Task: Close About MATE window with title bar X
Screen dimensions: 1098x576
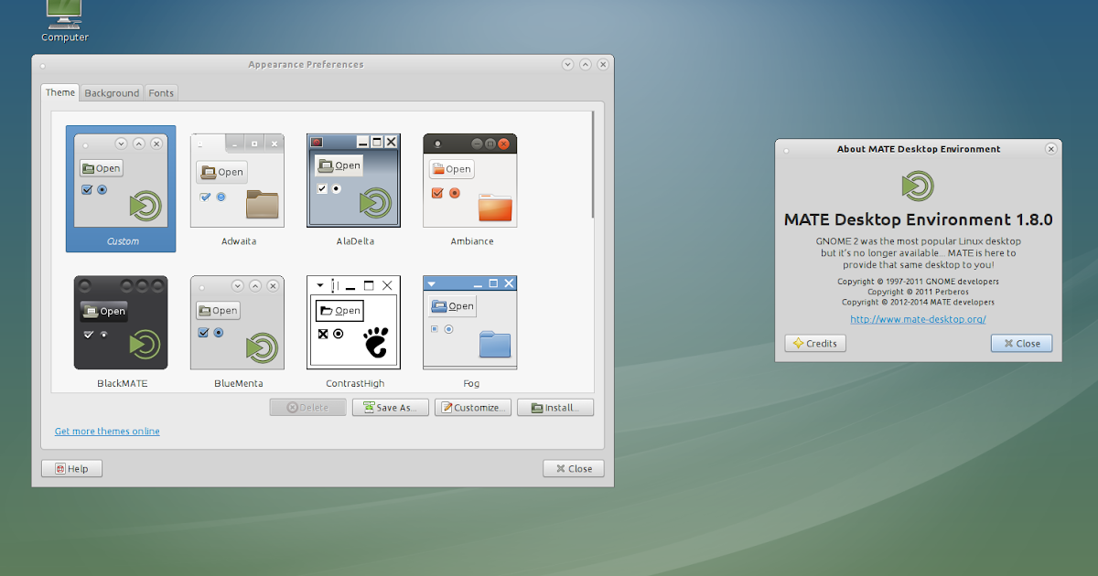Action: tap(1050, 149)
